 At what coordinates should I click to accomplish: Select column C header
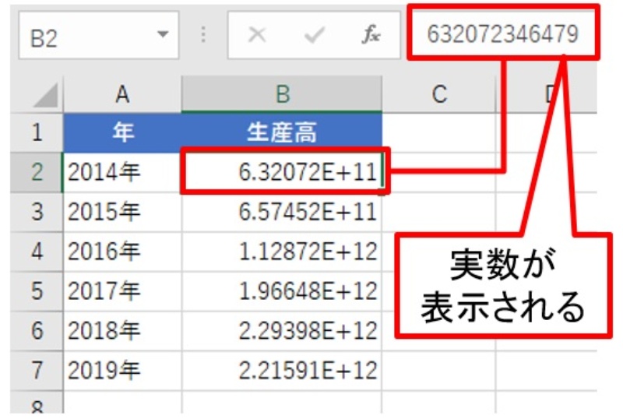pos(438,95)
